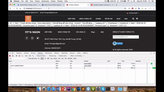Toggle the device toolbar icon in DevTools
The height and width of the screenshot is (92, 164).
[x=13, y=53]
